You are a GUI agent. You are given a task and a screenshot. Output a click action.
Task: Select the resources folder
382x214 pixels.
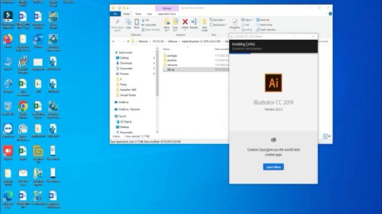[x=172, y=65]
